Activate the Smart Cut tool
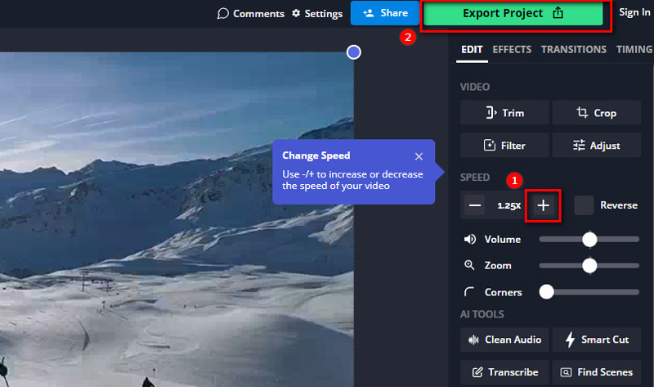Image resolution: width=654 pixels, height=387 pixels. (x=596, y=340)
